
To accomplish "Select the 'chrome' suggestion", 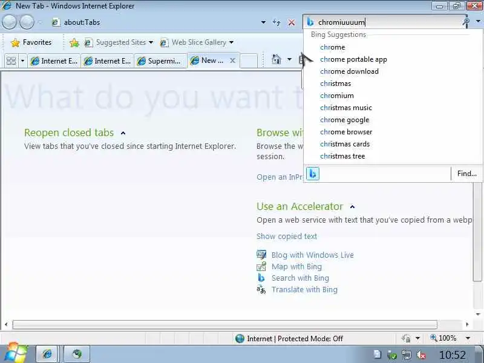I will click(332, 47).
